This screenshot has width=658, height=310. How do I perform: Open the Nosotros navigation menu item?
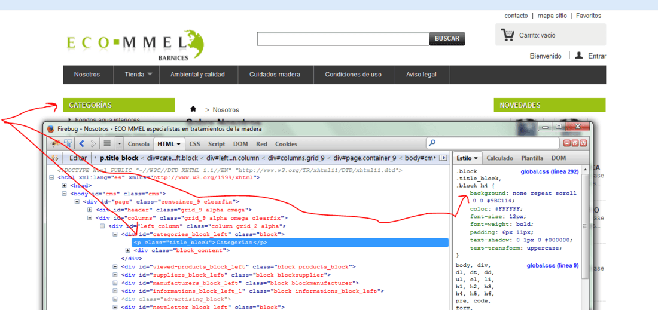(x=87, y=75)
